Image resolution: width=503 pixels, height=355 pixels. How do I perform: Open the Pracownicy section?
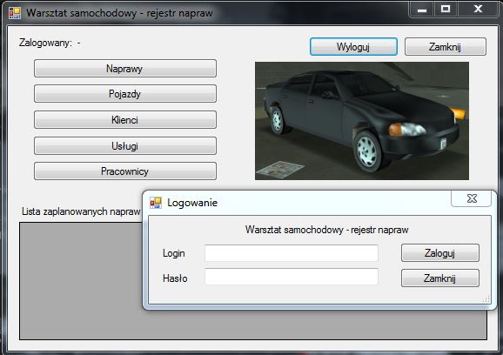[125, 171]
